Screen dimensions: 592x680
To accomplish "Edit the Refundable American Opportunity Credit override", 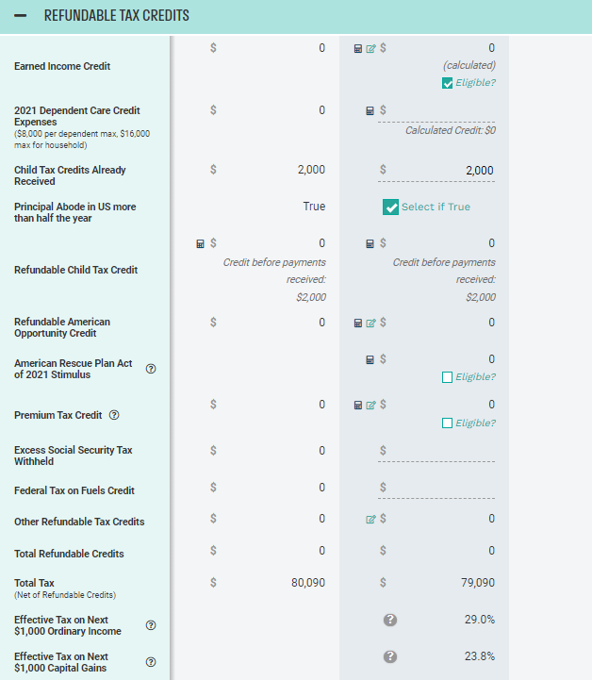I will pos(370,323).
